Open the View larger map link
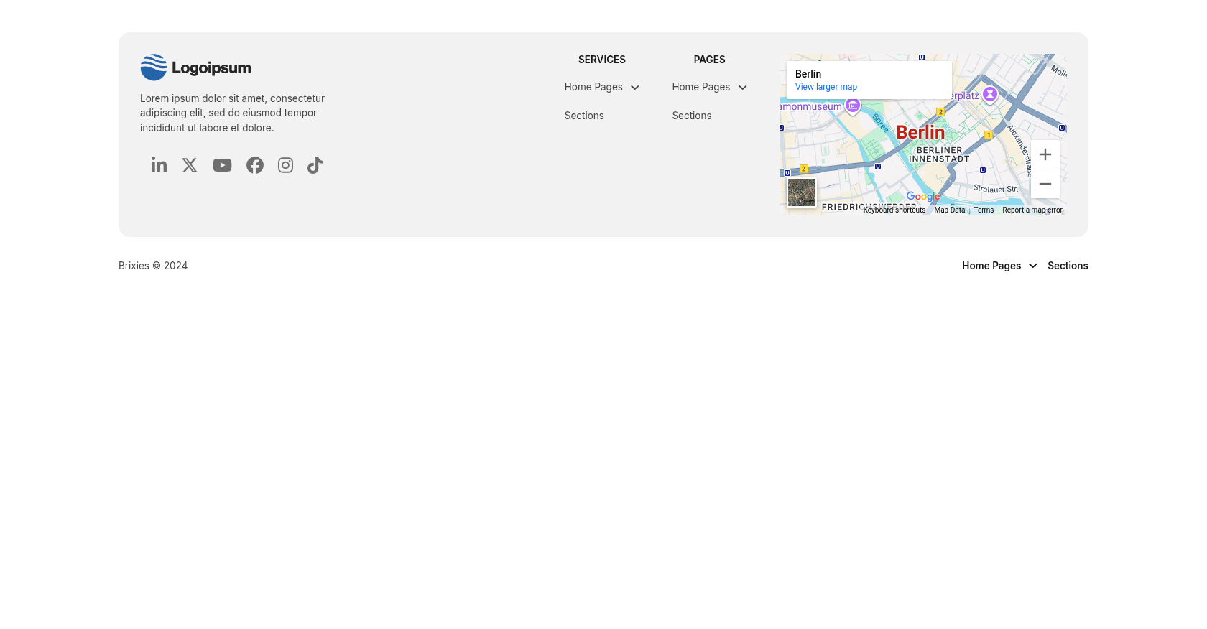The height and width of the screenshot is (629, 1207). point(826,87)
